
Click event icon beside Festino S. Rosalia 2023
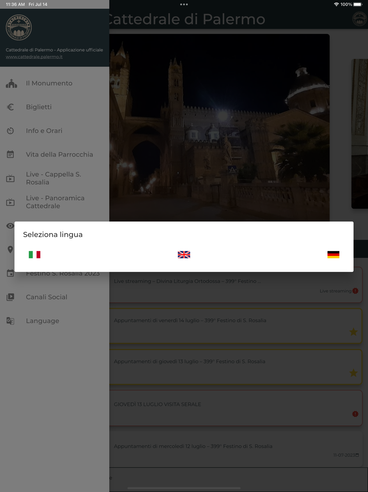pyautogui.click(x=10, y=273)
